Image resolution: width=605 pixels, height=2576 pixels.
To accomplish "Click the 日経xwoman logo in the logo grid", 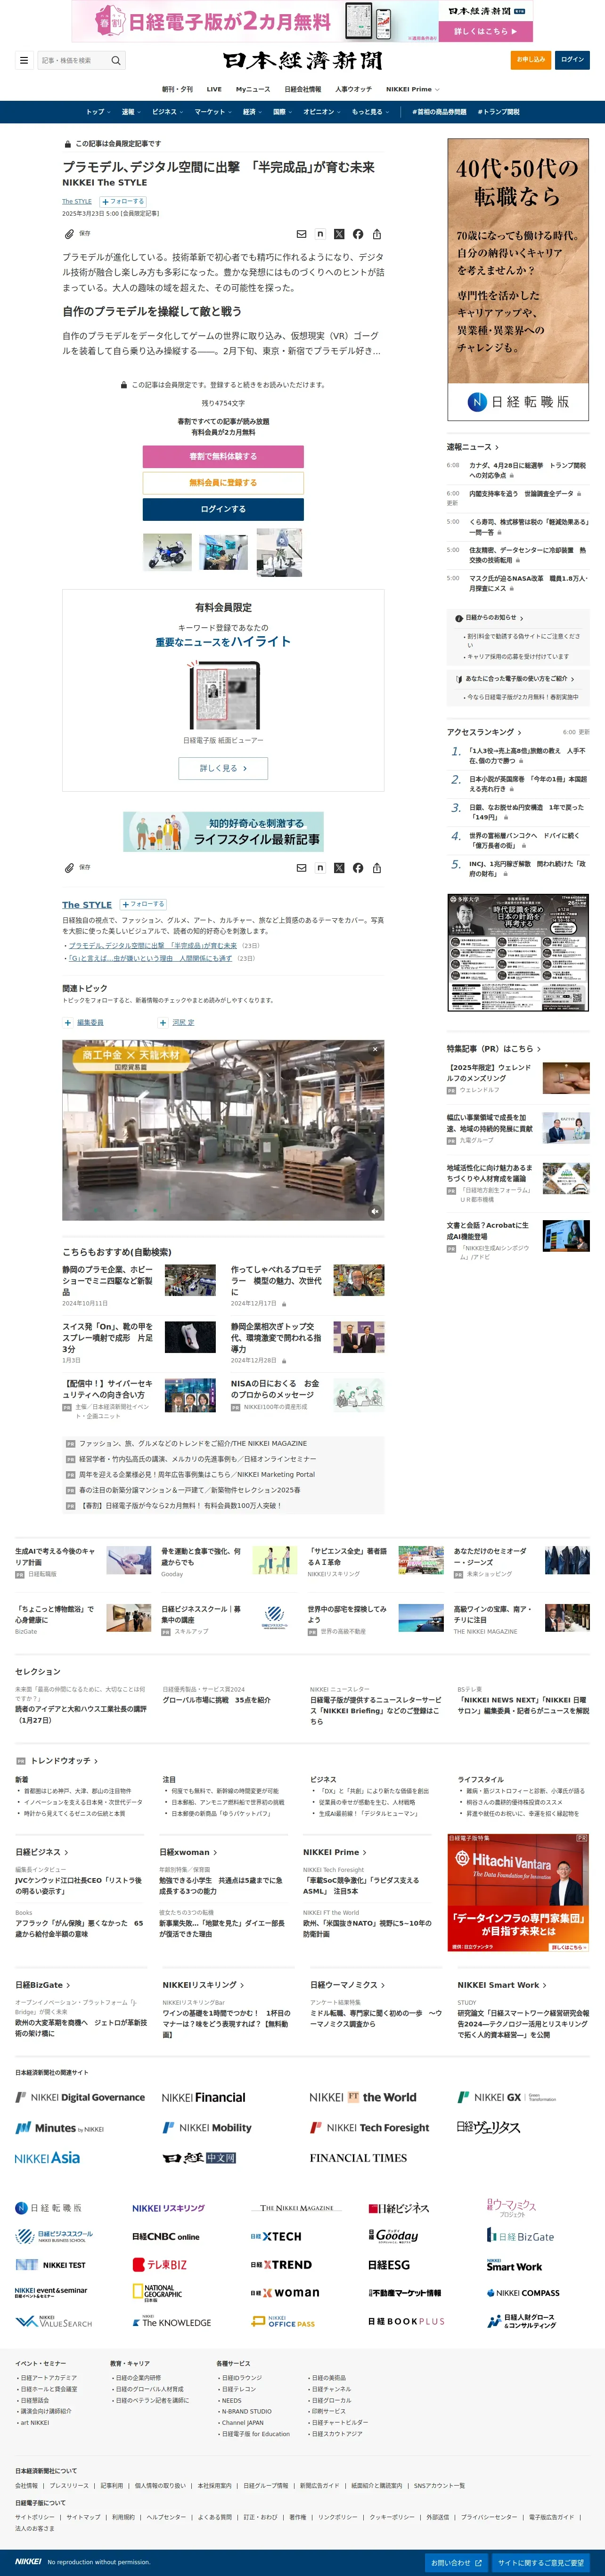I will (285, 2293).
